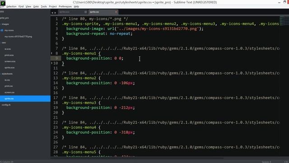Image resolution: width=289 pixels, height=163 pixels.
Task: Click the Sublime Text app icon in the title bar
Action: 3,3
